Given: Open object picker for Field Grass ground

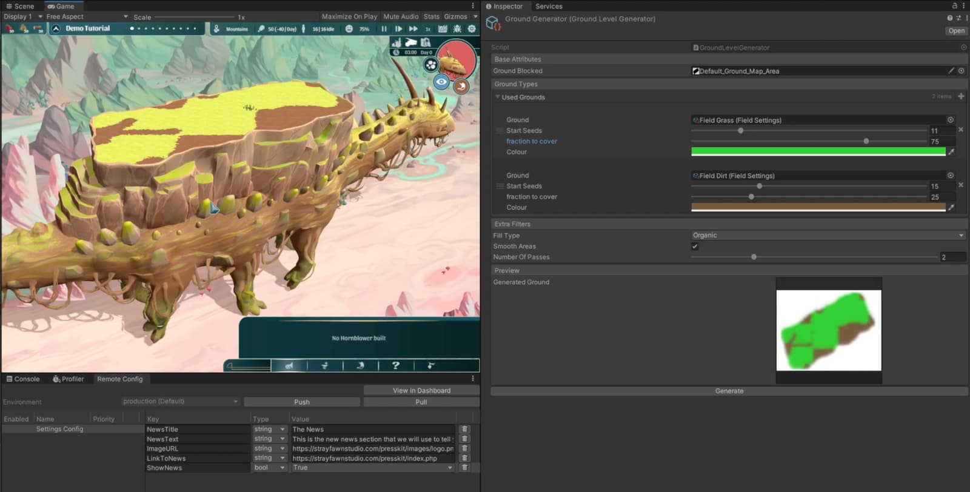Looking at the screenshot, I should (951, 120).
